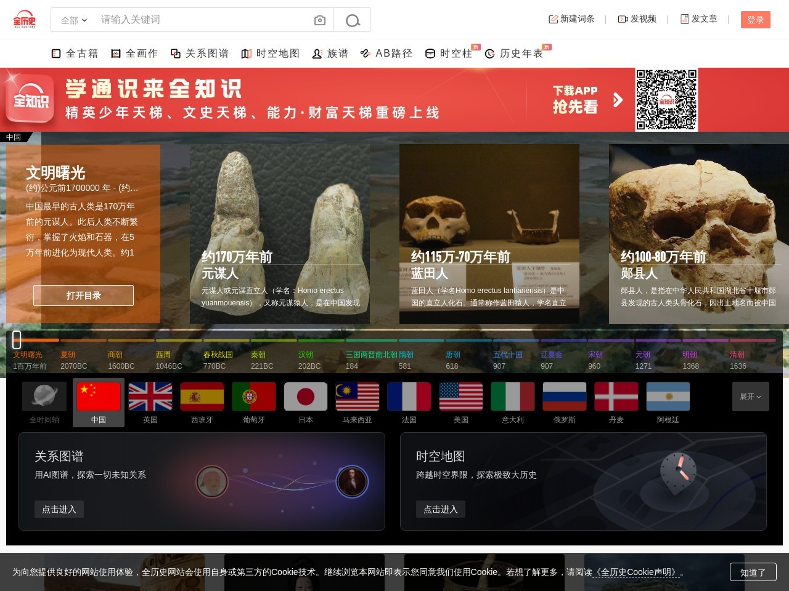This screenshot has height=591, width=789.
Task: Click the timeline slider handle
Action: [x=17, y=339]
